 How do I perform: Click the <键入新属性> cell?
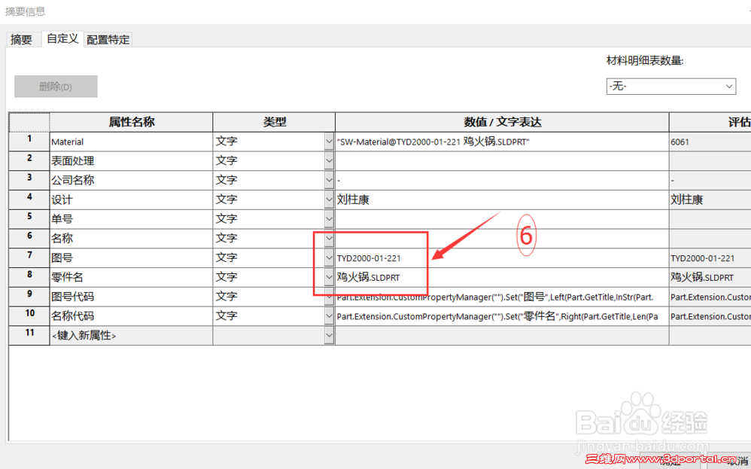(x=131, y=335)
